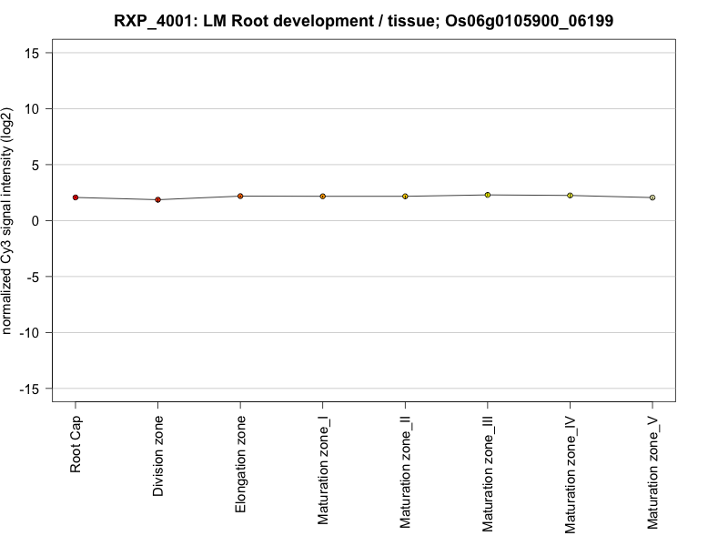
Task: Click the y-axis tick label 15
Action: (x=33, y=53)
